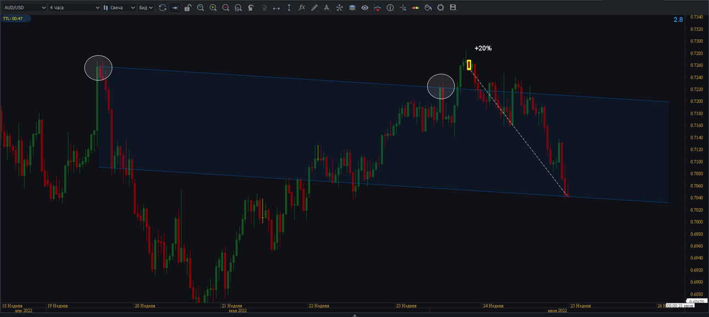Click the horizontal scale arrows icon

click(x=276, y=8)
